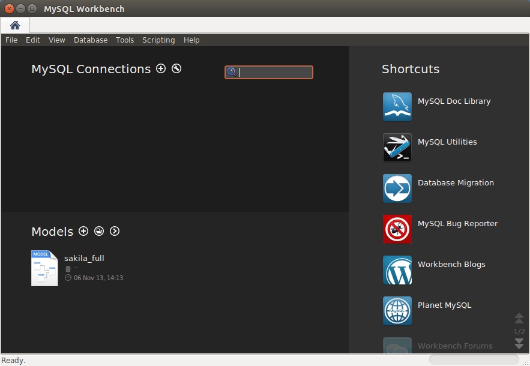Open the Database menu

click(91, 40)
